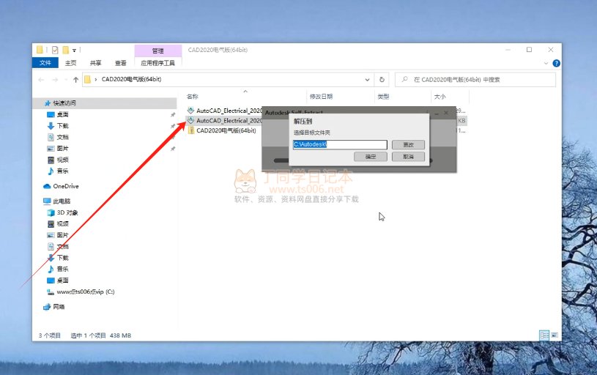The image size is (597, 375).
Task: Click the New Folder icon in quick access toolbar
Action: pyautogui.click(x=65, y=50)
